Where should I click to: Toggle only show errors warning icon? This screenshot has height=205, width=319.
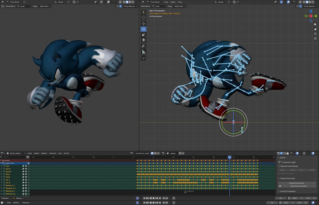[288, 153]
